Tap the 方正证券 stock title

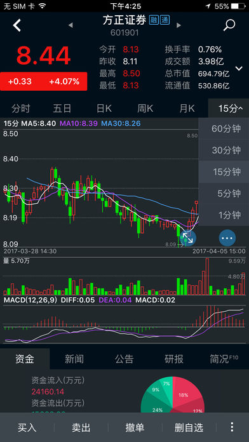124,20
